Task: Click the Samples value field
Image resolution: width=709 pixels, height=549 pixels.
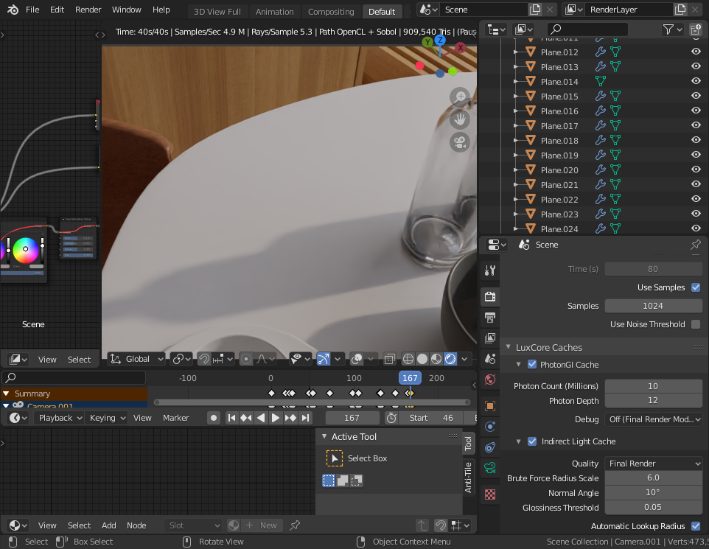Action: (x=653, y=306)
